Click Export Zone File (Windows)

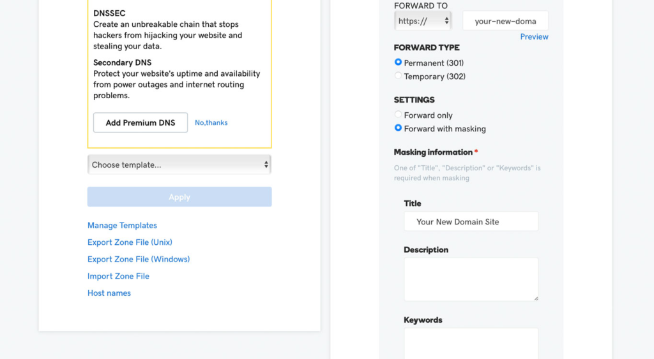[x=139, y=259]
